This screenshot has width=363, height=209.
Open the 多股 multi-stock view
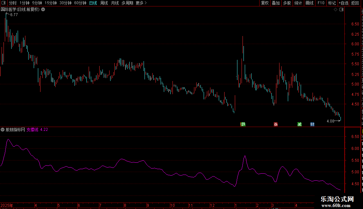point(287,3)
